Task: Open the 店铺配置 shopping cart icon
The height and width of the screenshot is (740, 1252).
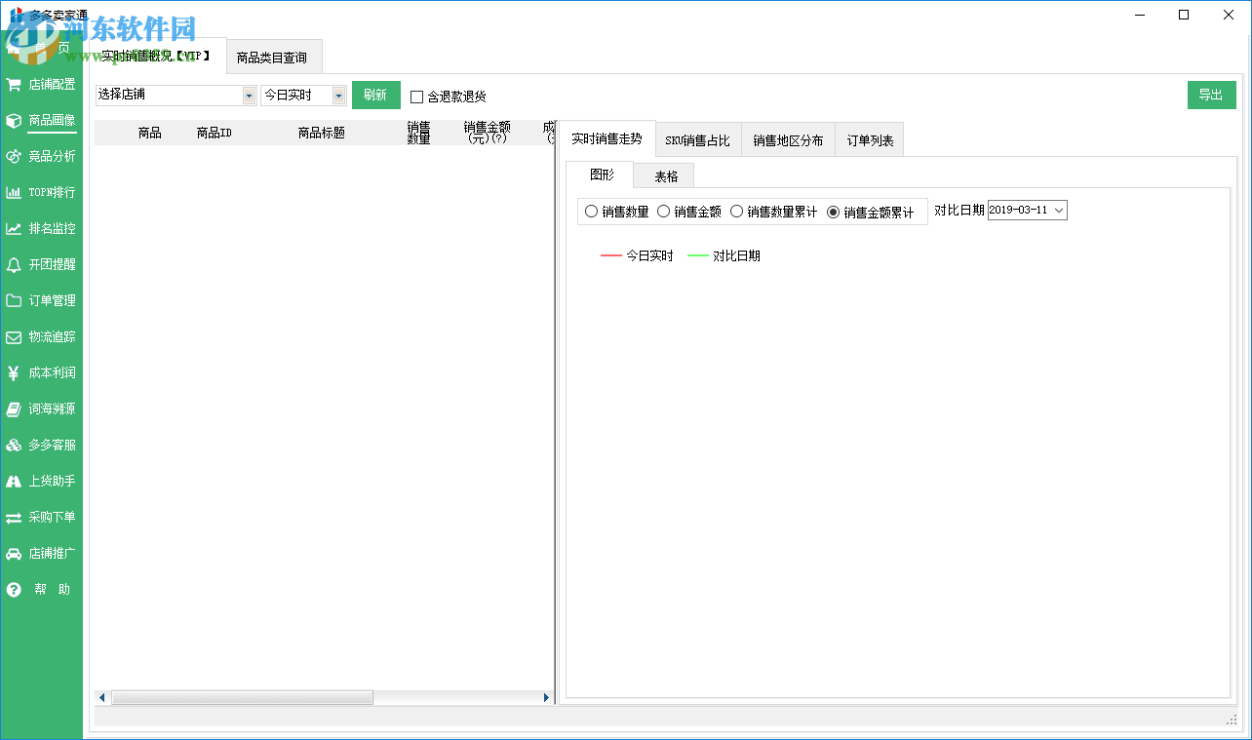Action: pos(14,84)
